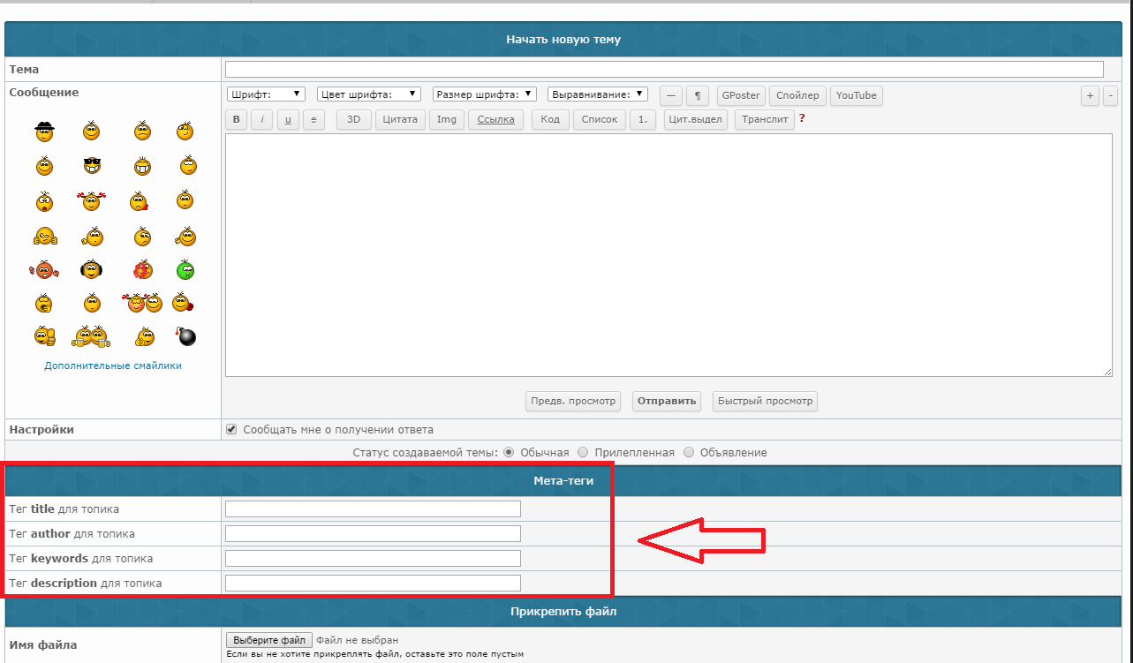
Task: Insert a horizontal line with dash button
Action: click(671, 95)
